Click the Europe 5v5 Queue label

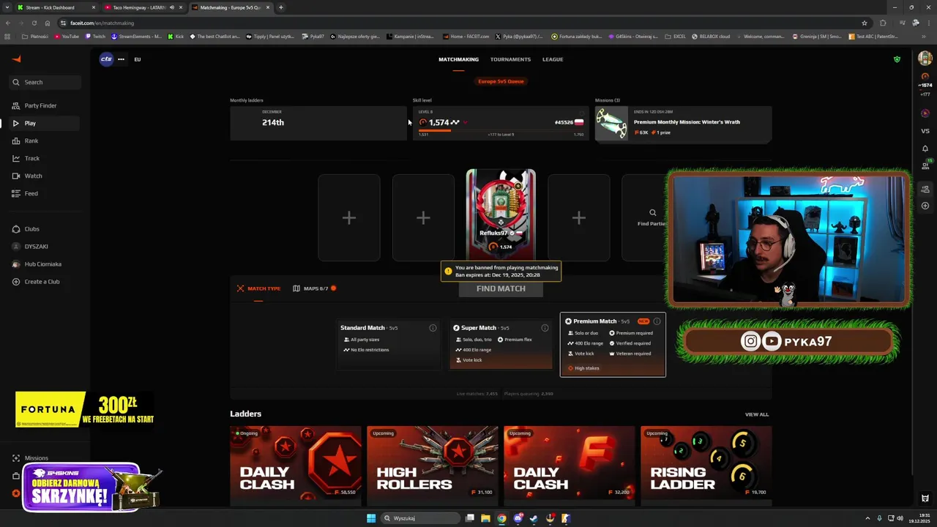(501, 81)
